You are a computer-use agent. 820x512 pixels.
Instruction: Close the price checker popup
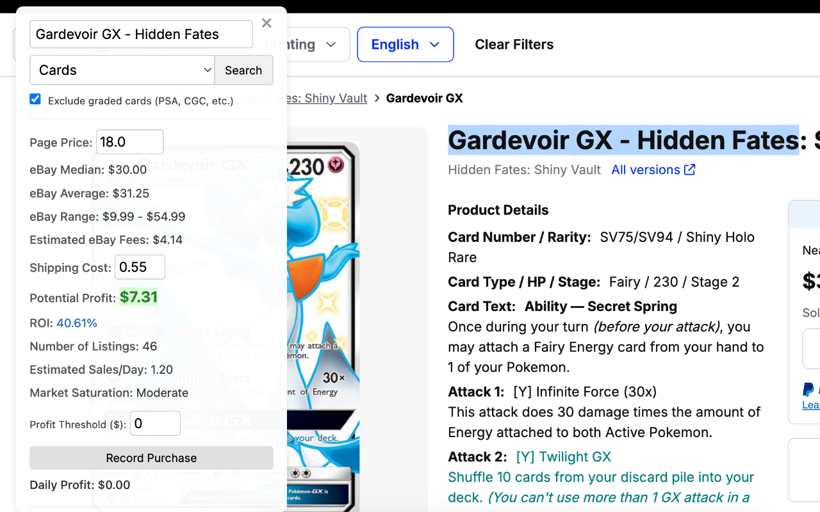tap(266, 23)
